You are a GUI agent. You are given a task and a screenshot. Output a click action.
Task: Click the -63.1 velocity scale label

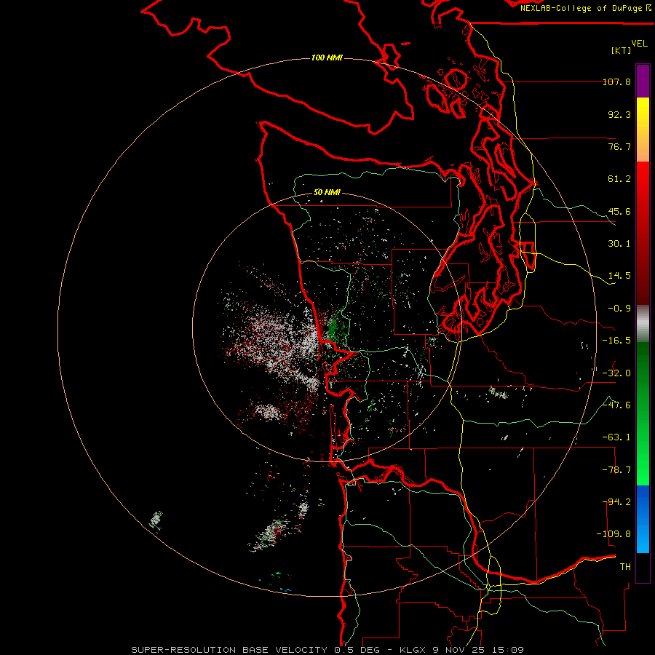[616, 437]
